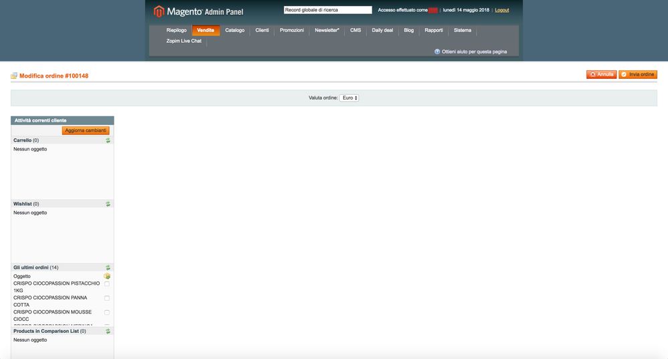Click the date lunedì 14 maggio 2018

(x=466, y=10)
